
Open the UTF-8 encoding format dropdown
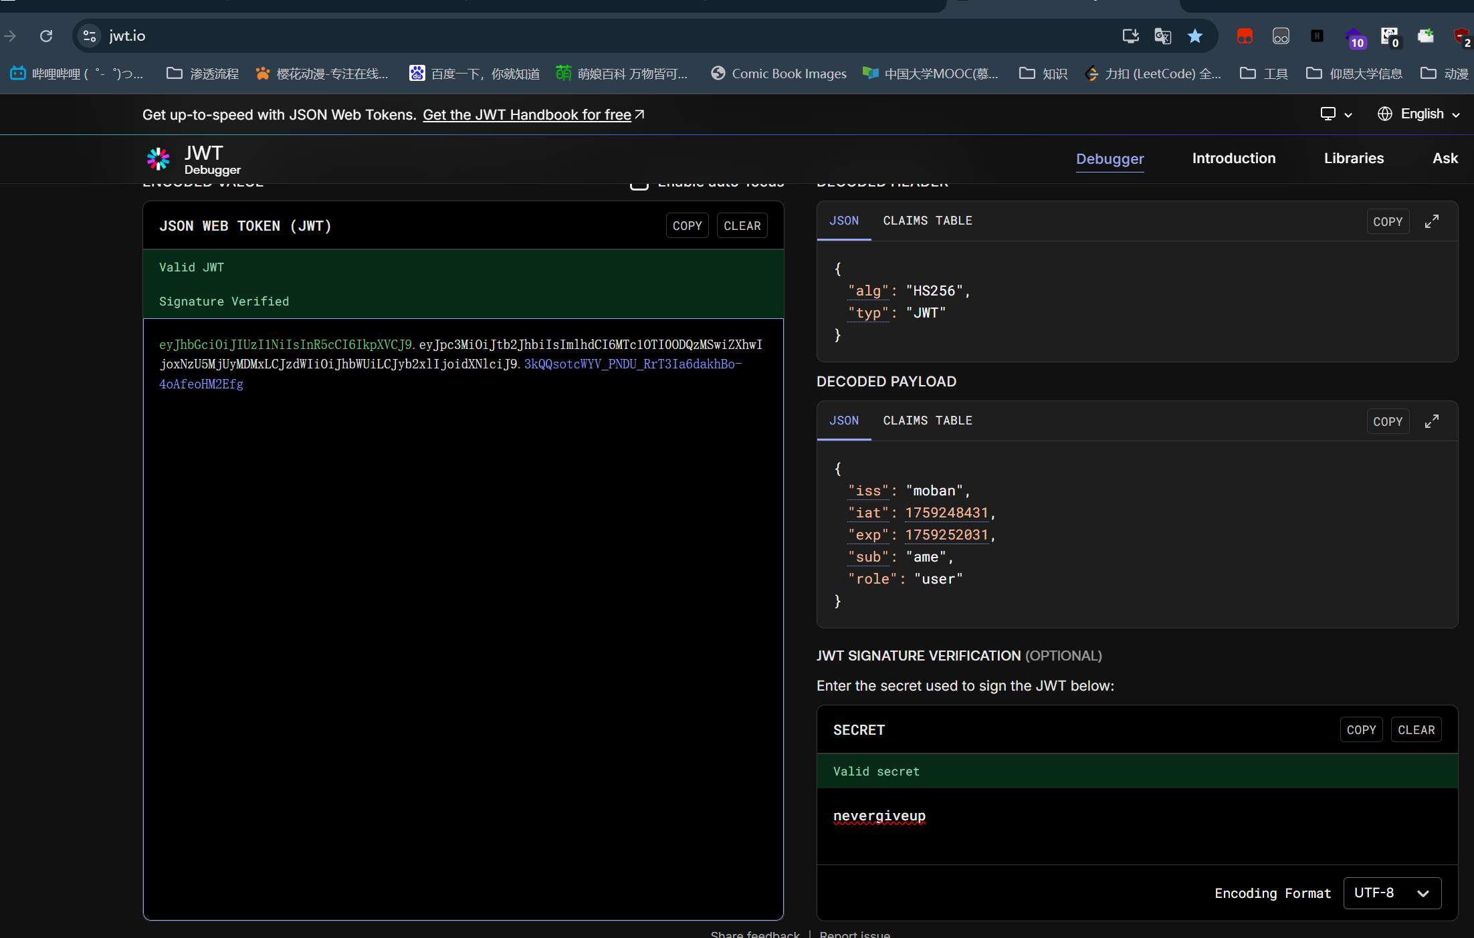[1392, 893]
